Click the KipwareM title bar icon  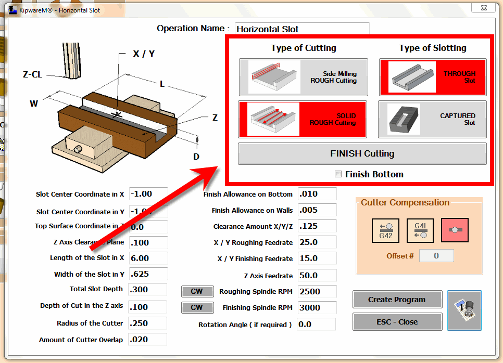tap(11, 10)
